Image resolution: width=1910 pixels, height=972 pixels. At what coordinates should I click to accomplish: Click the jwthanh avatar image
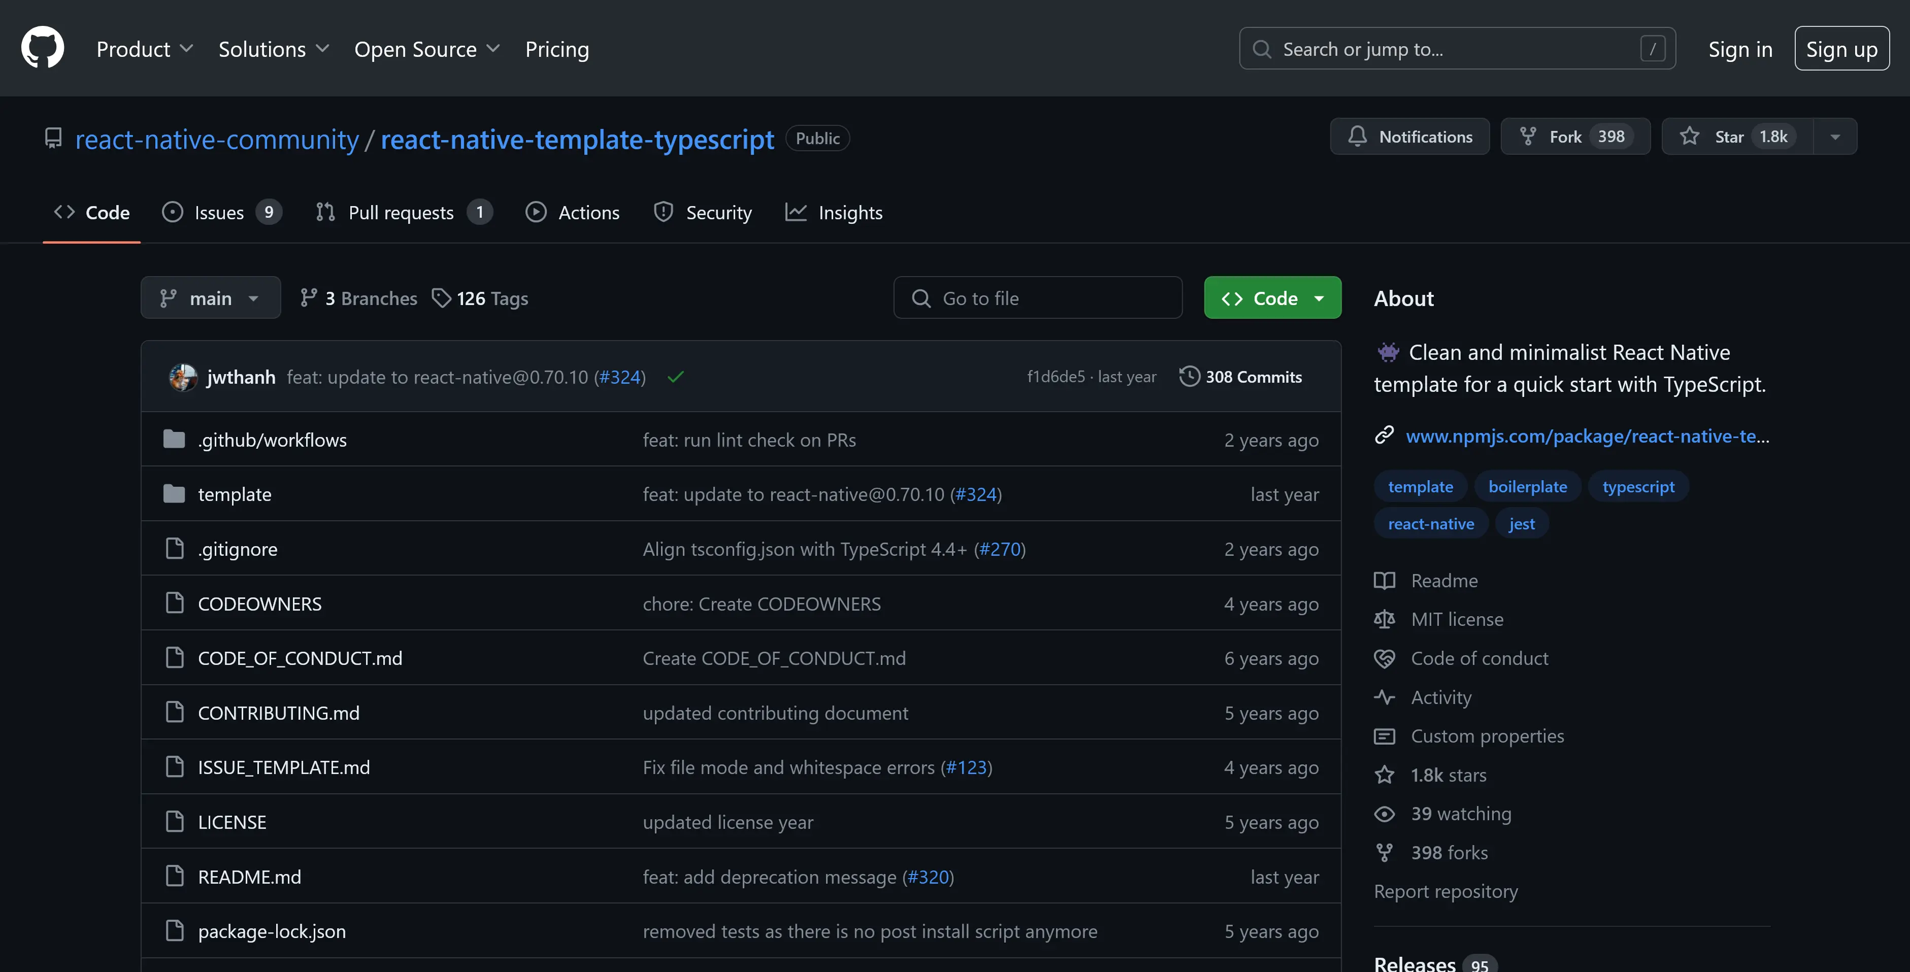[x=182, y=378]
